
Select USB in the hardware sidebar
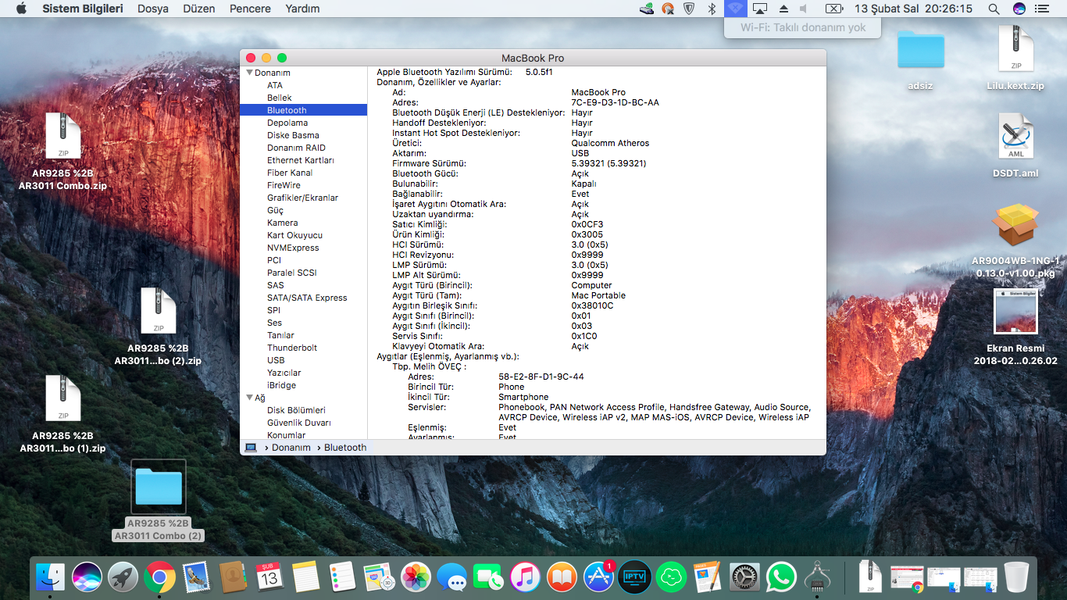(276, 360)
